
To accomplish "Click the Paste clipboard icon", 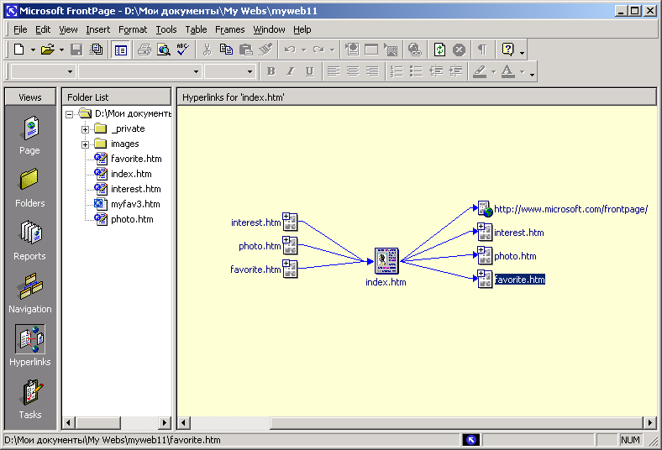I will tap(245, 50).
